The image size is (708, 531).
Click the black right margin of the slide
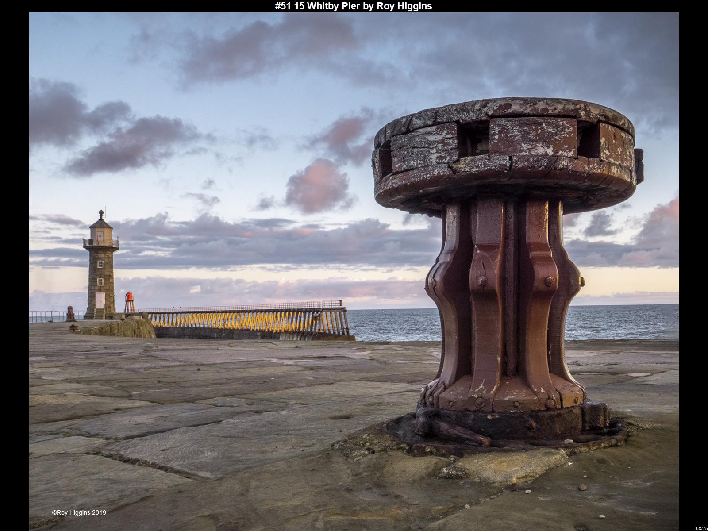click(x=693, y=265)
